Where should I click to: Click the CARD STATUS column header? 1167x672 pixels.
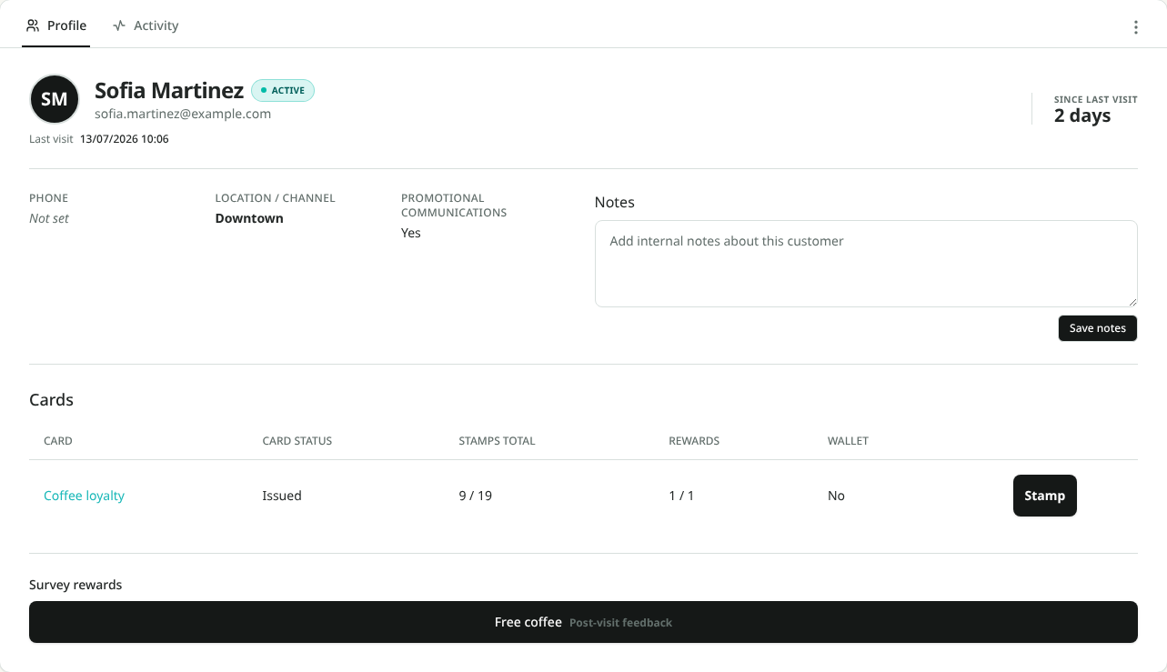click(x=297, y=441)
